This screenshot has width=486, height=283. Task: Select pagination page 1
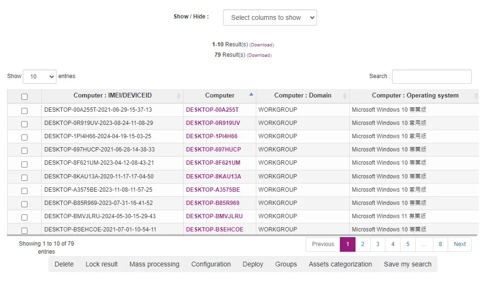click(x=347, y=244)
